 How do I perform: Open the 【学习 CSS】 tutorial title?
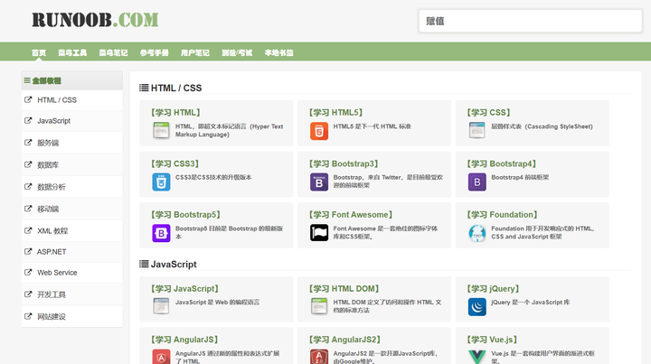488,112
